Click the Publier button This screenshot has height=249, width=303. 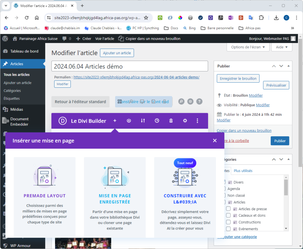click(x=280, y=141)
